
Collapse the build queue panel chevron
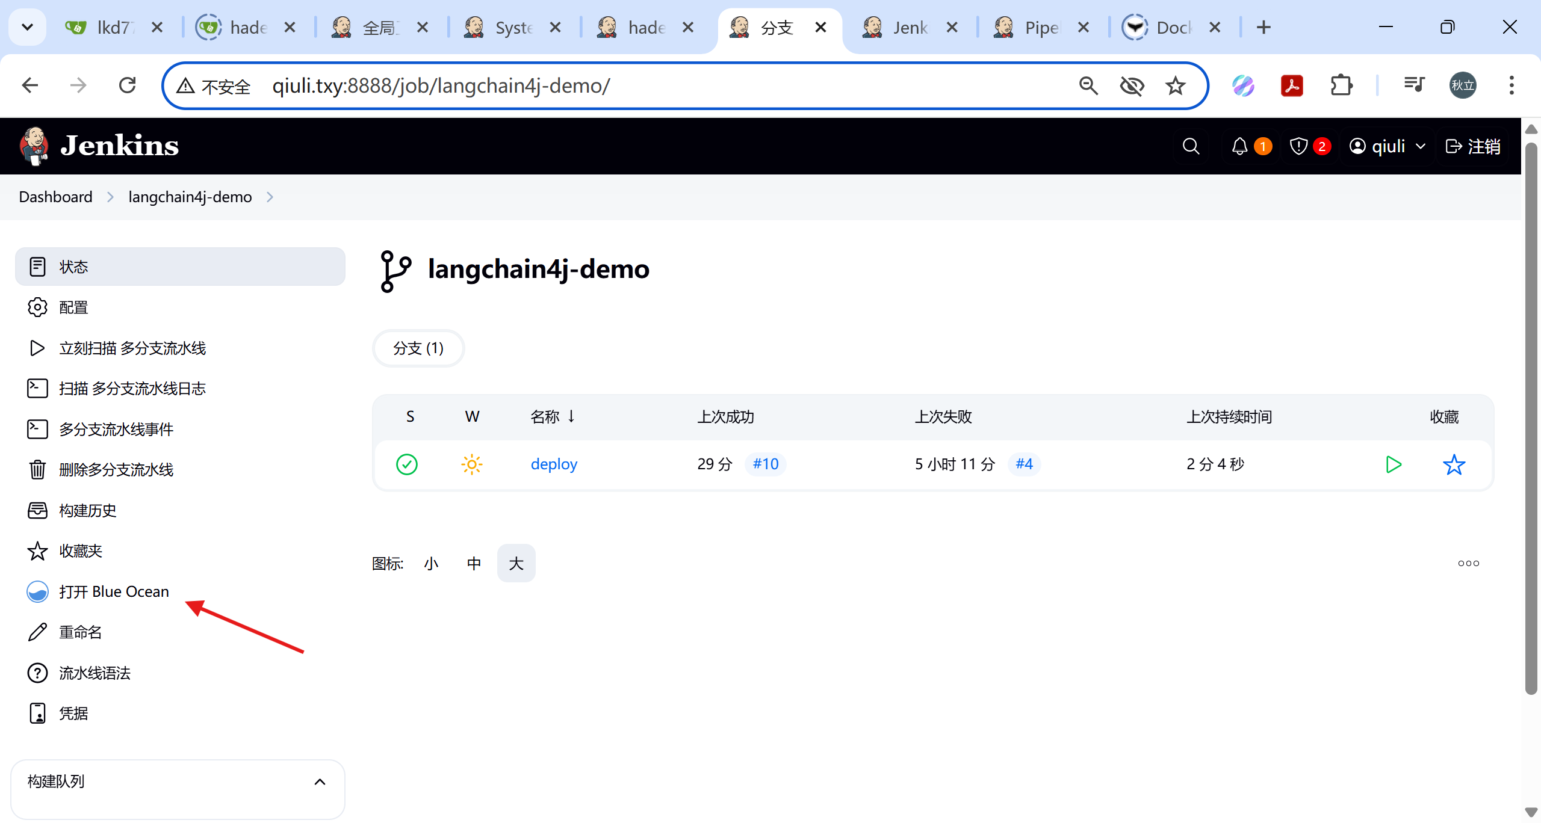point(320,781)
